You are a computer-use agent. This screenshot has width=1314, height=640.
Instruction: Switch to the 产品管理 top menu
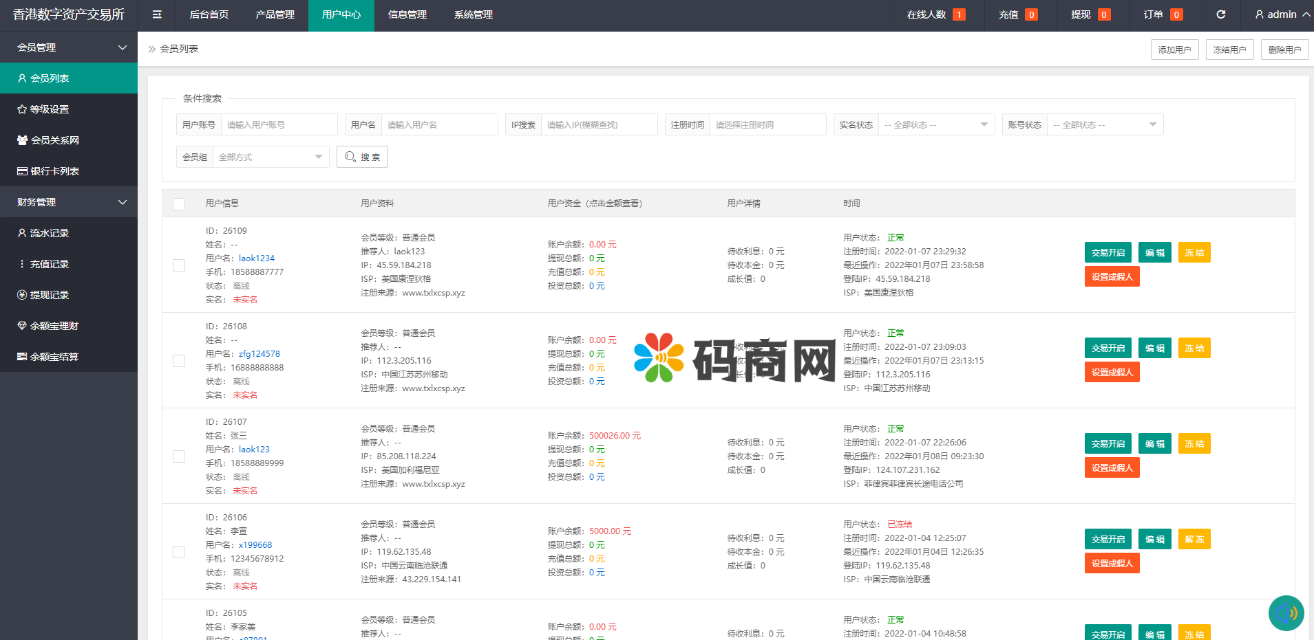[x=275, y=14]
